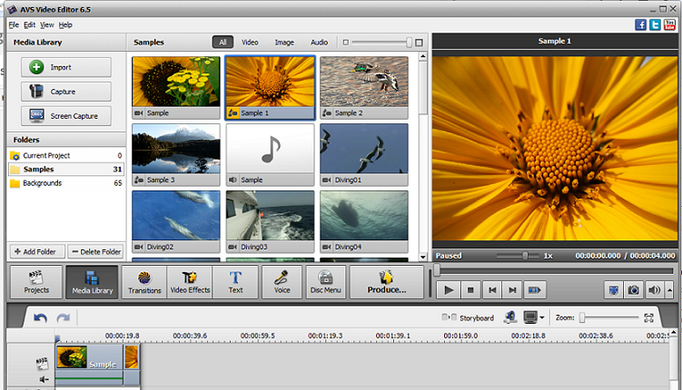Click the Text tool button
Image resolution: width=682 pixels, height=390 pixels.
[235, 282]
